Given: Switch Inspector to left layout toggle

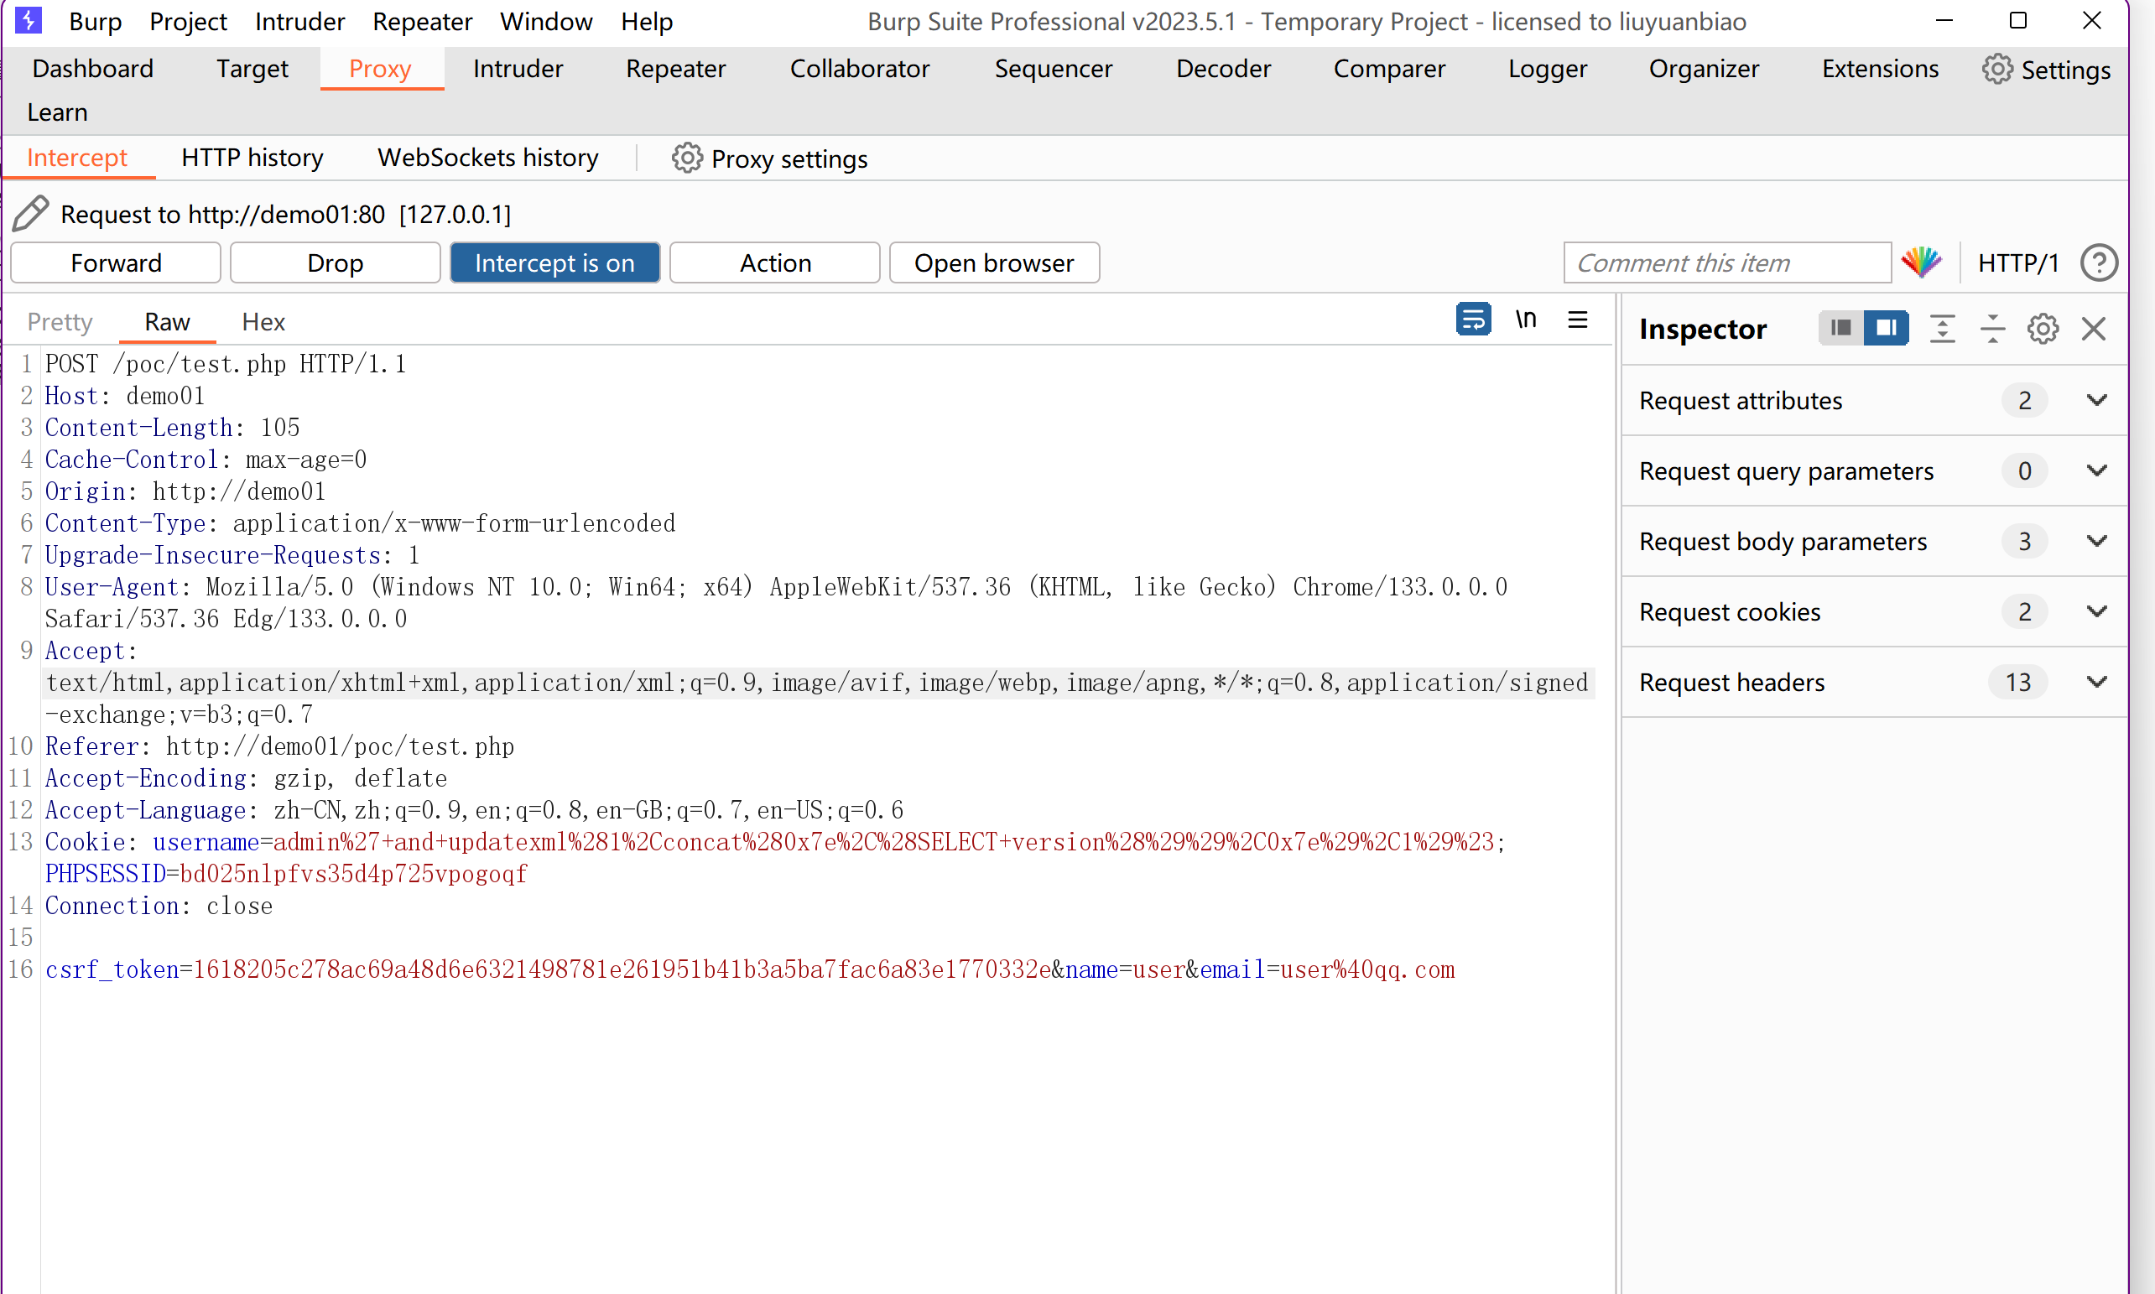Looking at the screenshot, I should pos(1841,329).
